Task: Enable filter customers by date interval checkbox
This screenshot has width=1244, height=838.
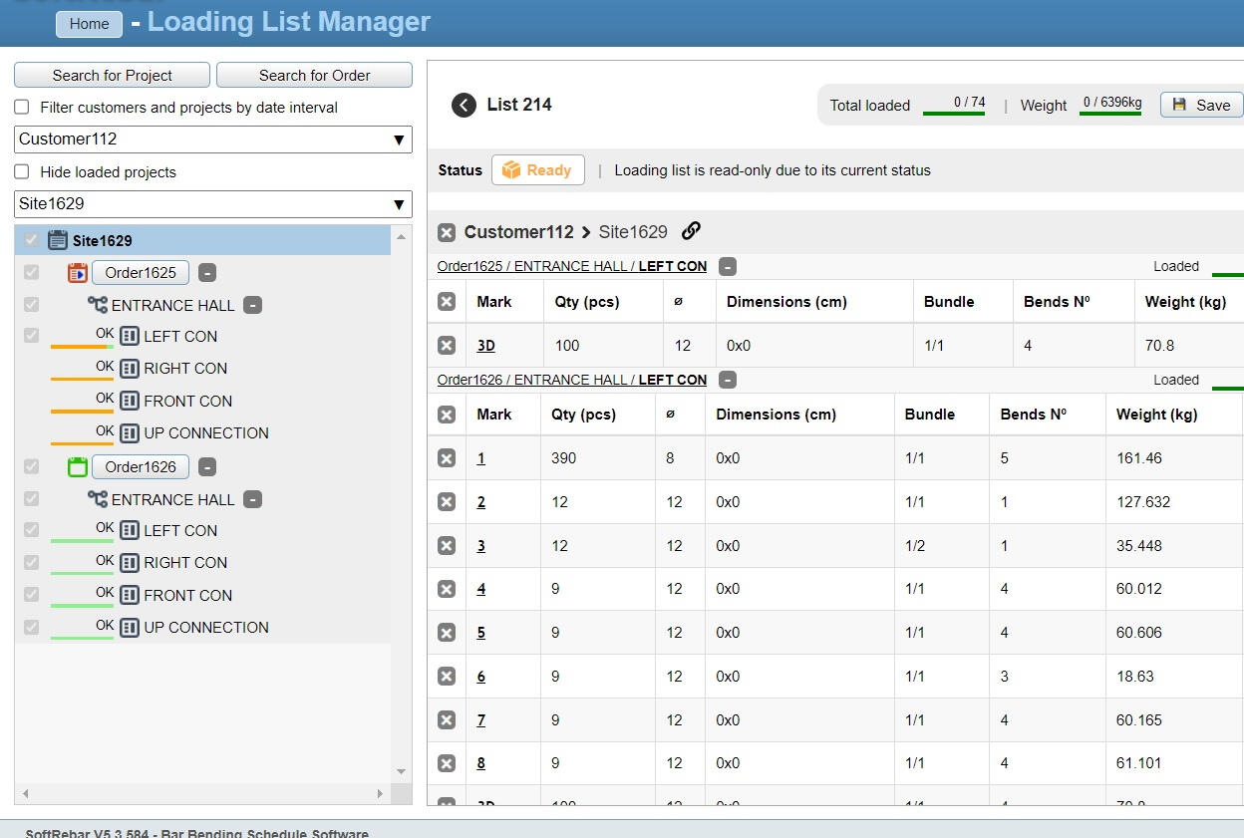Action: coord(22,108)
